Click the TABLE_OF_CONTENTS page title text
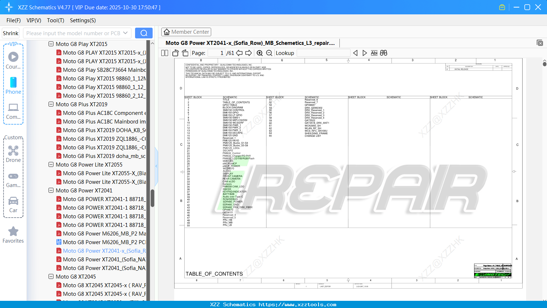Viewport: 547px width, 308px height. (x=214, y=274)
